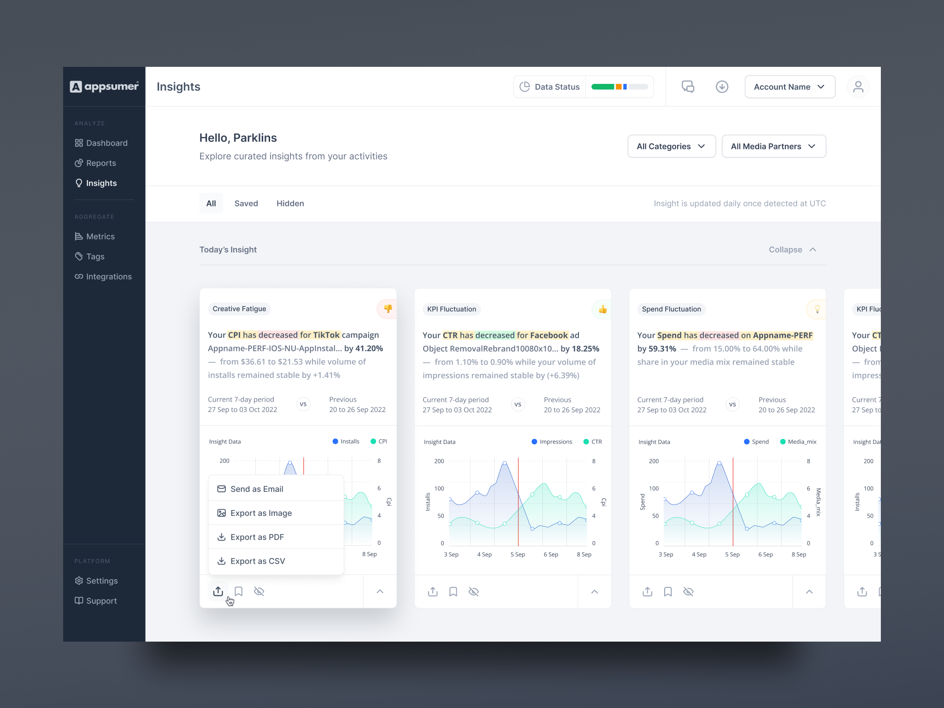Toggle CPI legend on Creative Fatigue chart
Image resolution: width=944 pixels, height=708 pixels.
click(379, 442)
